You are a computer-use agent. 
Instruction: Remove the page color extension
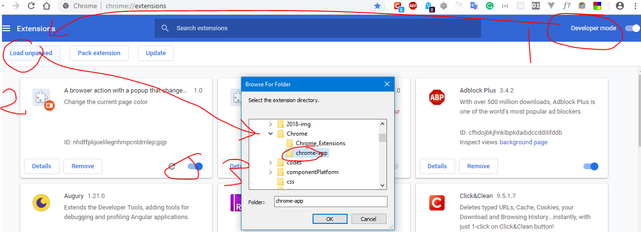point(83,166)
